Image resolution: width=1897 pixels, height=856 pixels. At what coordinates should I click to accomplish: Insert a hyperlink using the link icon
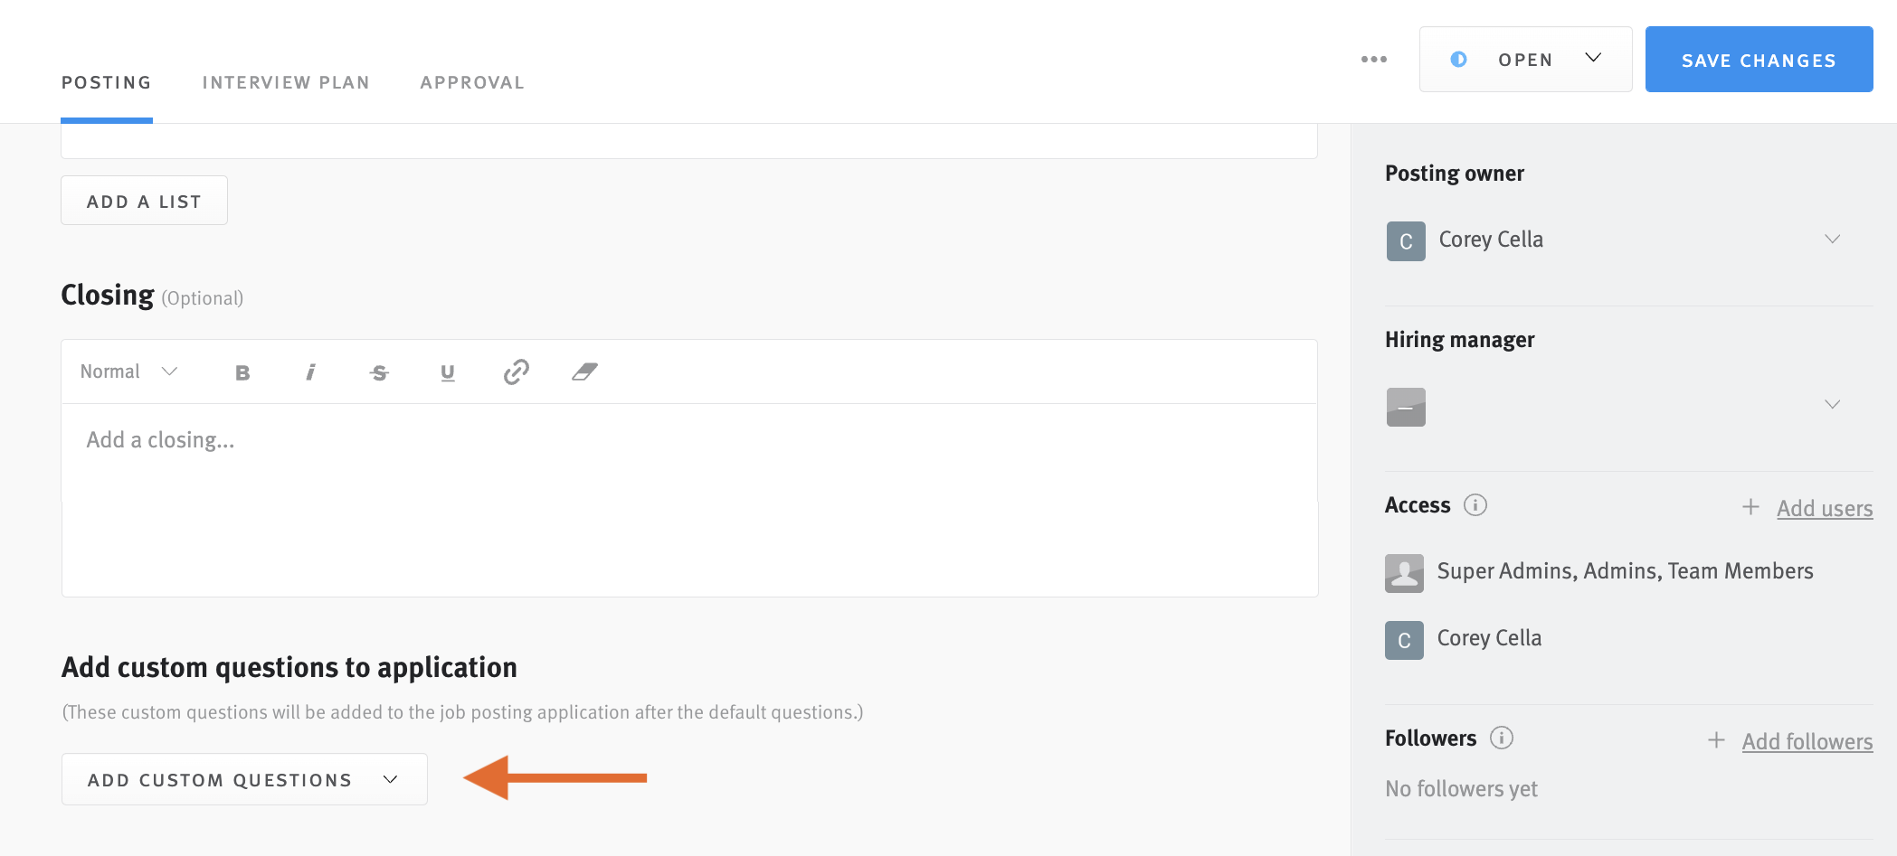[x=516, y=372]
